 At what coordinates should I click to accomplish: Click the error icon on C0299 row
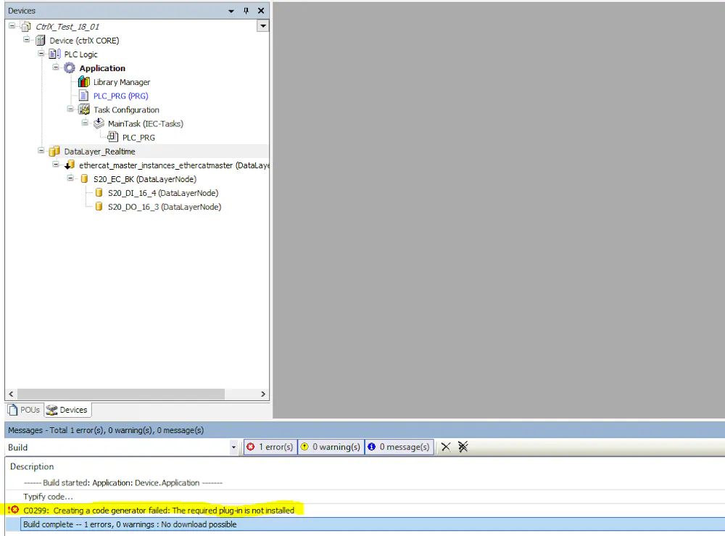click(13, 510)
